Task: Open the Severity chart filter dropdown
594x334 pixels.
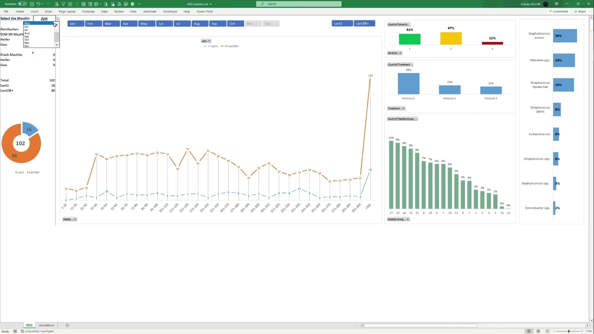Action: [394, 53]
